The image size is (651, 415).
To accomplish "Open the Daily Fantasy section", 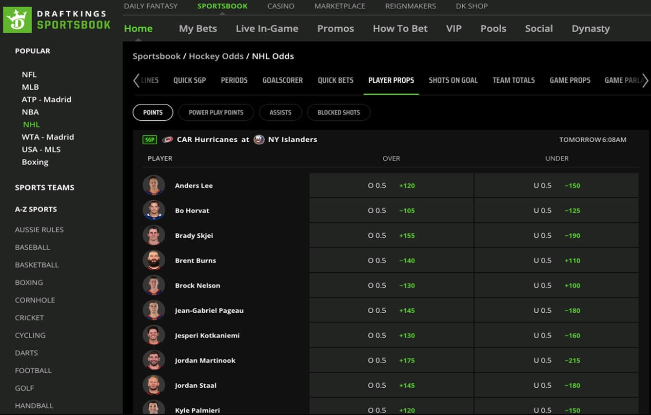I will tap(151, 6).
